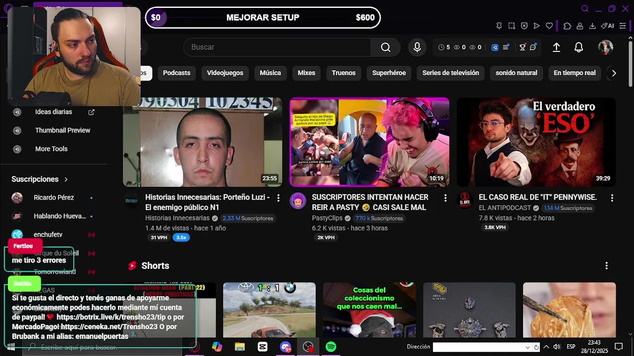This screenshot has height=356, width=634.
Task: Click the ESP input language indicator
Action: coord(571,347)
